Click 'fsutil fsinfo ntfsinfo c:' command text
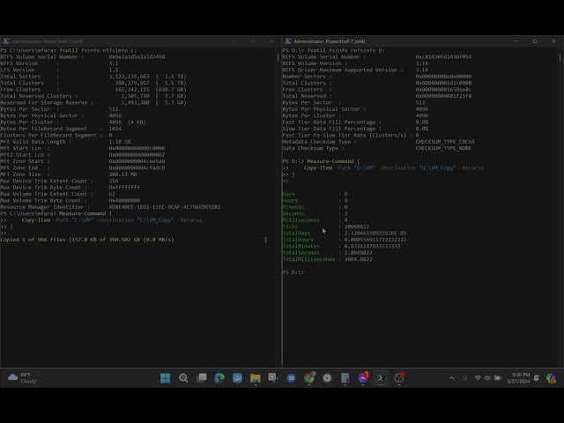564x423 pixels. pyautogui.click(x=98, y=50)
